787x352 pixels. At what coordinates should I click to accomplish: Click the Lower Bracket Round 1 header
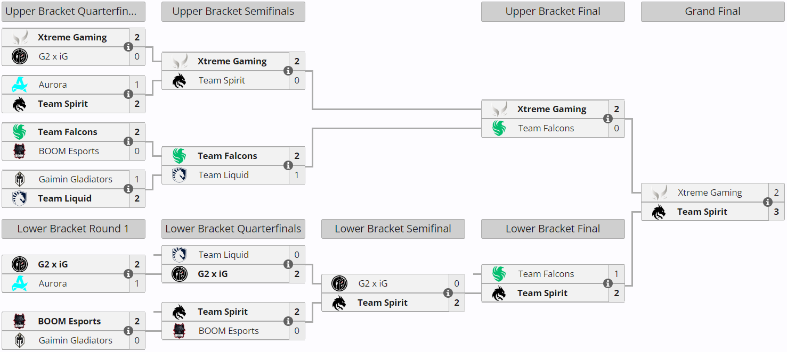[x=73, y=229]
